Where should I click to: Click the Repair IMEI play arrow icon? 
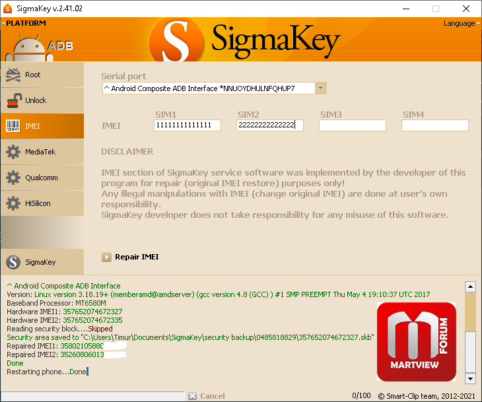pyautogui.click(x=106, y=257)
